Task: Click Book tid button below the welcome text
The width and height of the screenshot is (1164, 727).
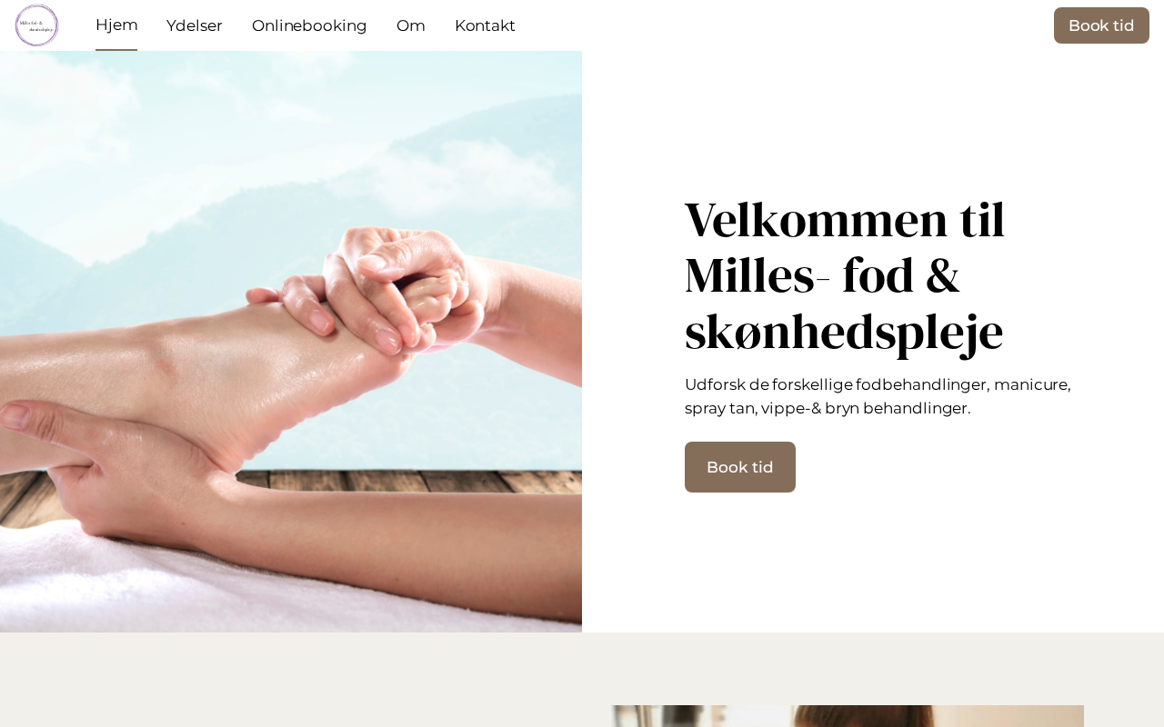Action: pos(740,467)
